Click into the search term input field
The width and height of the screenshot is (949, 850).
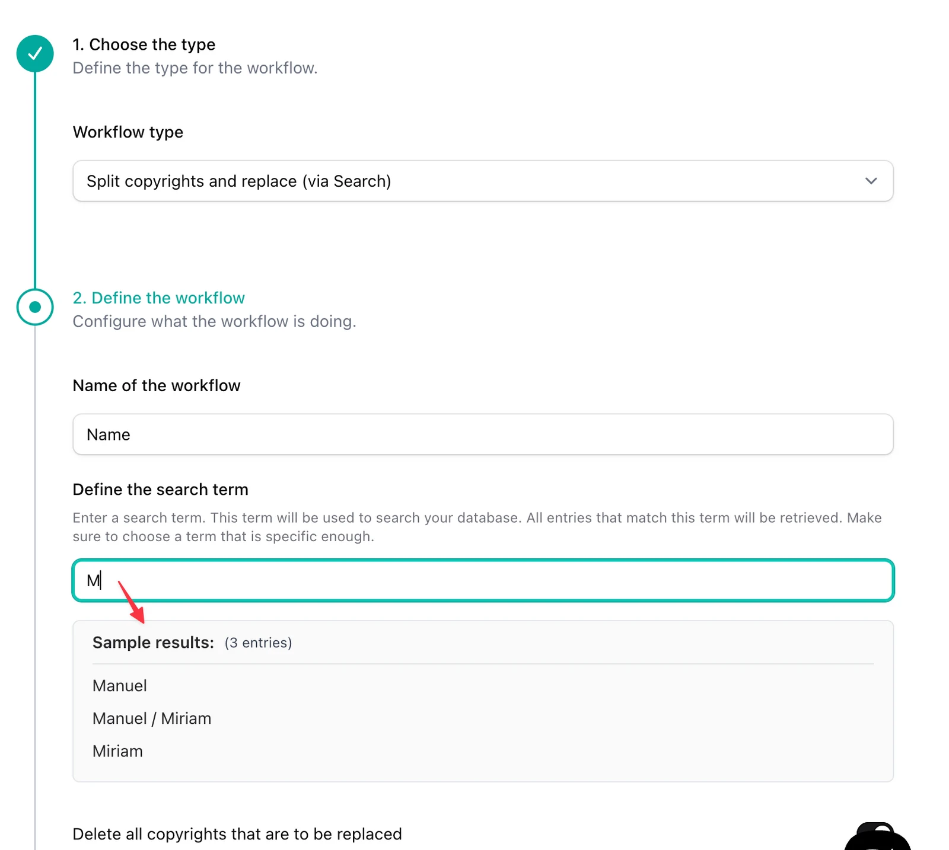[482, 580]
